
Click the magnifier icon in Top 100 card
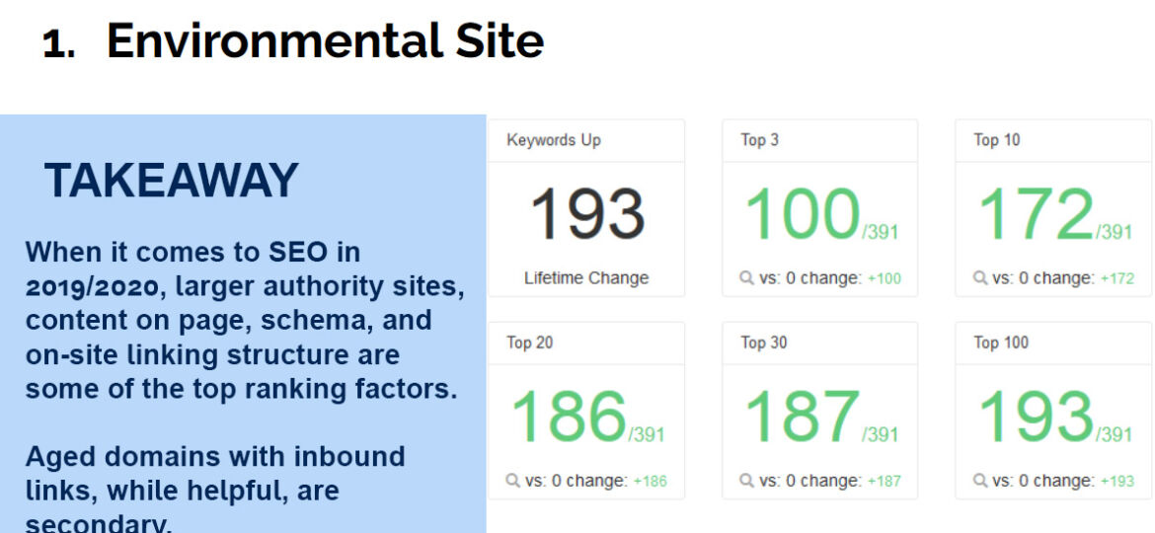pyautogui.click(x=980, y=481)
